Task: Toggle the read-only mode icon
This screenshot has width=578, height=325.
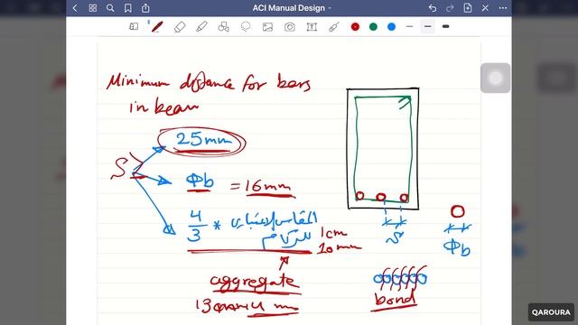Action: (134, 26)
